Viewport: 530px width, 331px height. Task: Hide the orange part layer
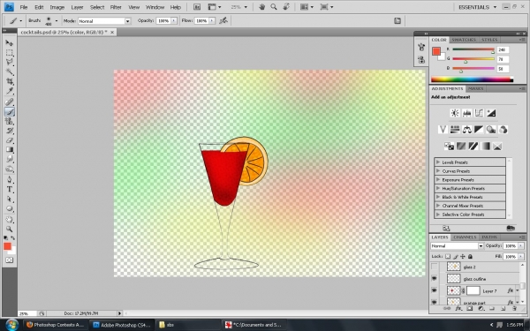[435, 302]
